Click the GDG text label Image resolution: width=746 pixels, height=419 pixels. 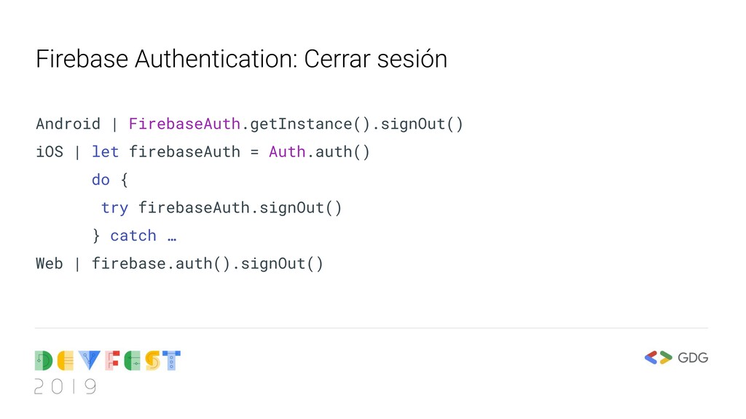(693, 357)
